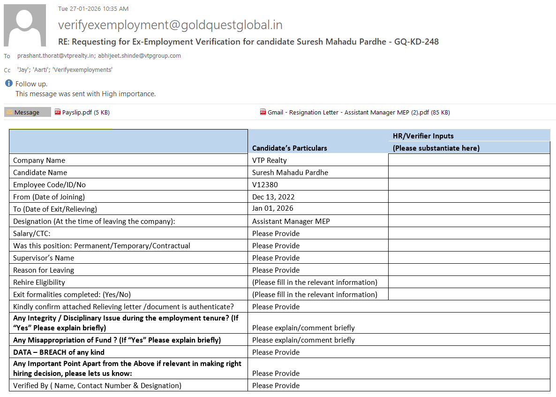
Task: Click the email subject line text
Action: point(248,42)
